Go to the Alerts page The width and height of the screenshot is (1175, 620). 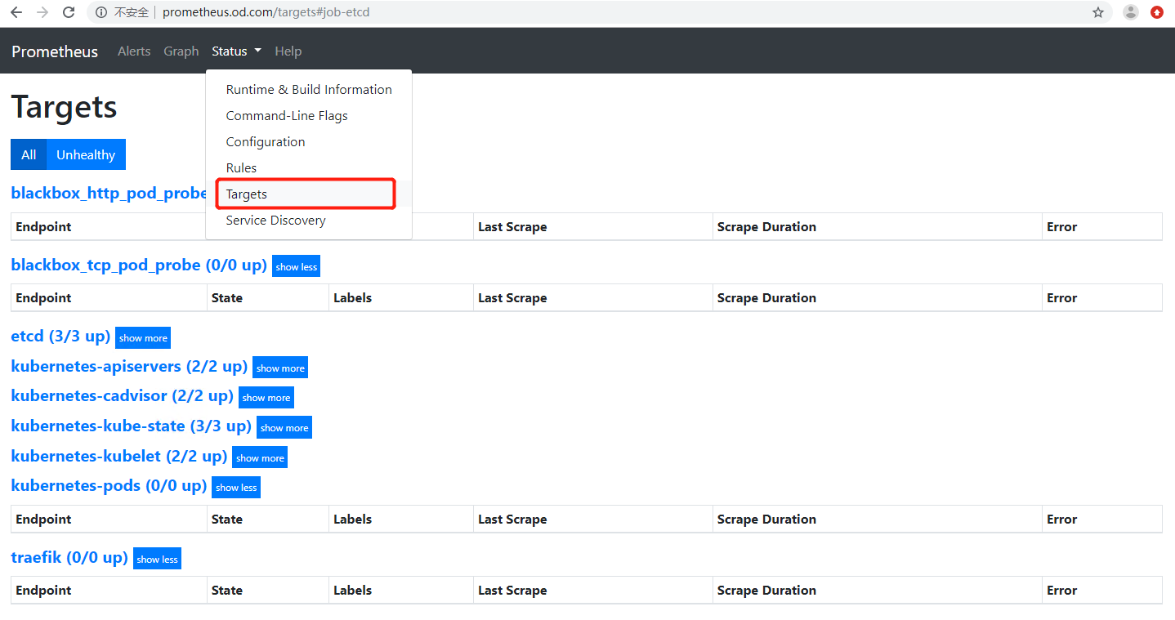pyautogui.click(x=134, y=51)
